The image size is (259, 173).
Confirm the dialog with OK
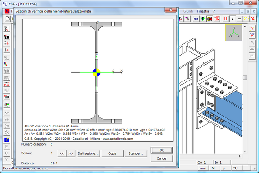161,150
